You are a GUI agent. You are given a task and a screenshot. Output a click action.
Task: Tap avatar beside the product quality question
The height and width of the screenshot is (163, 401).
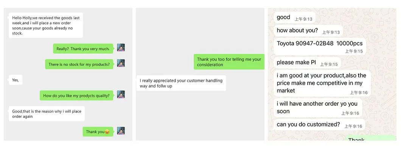tap(121, 95)
